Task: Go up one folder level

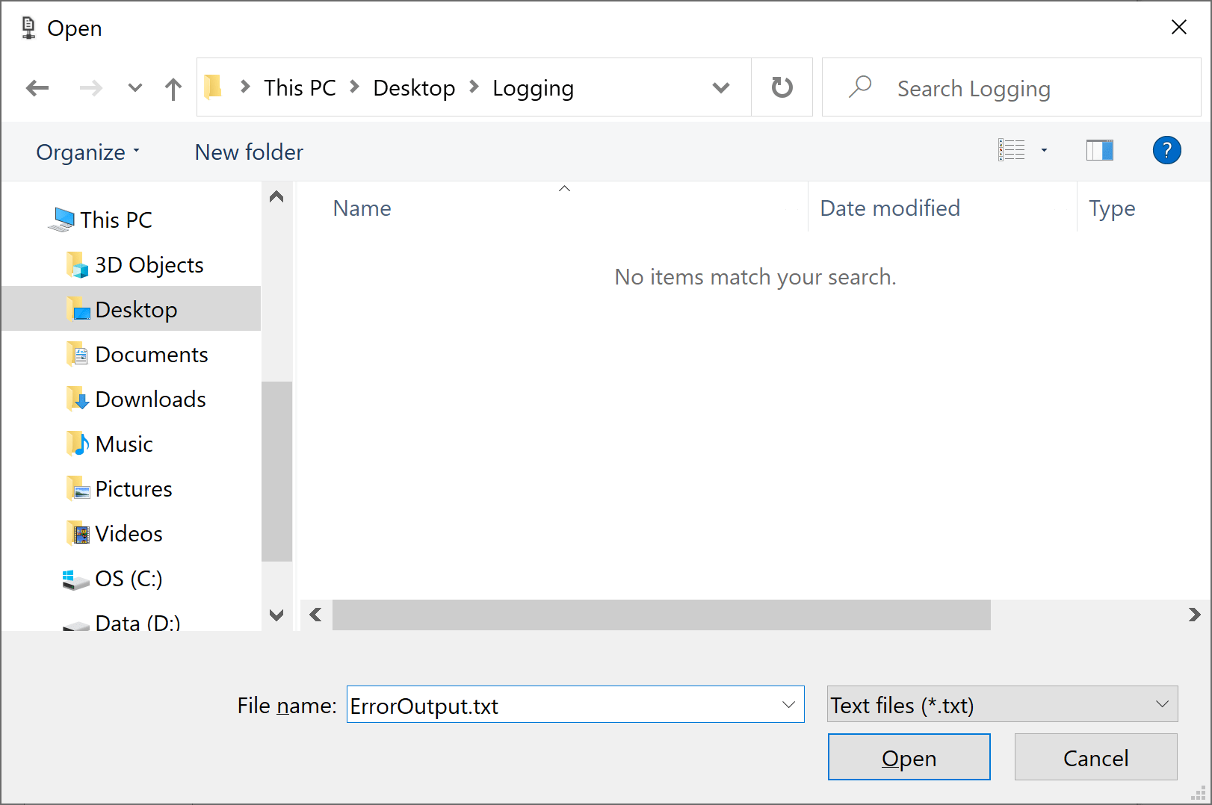Action: pos(173,87)
